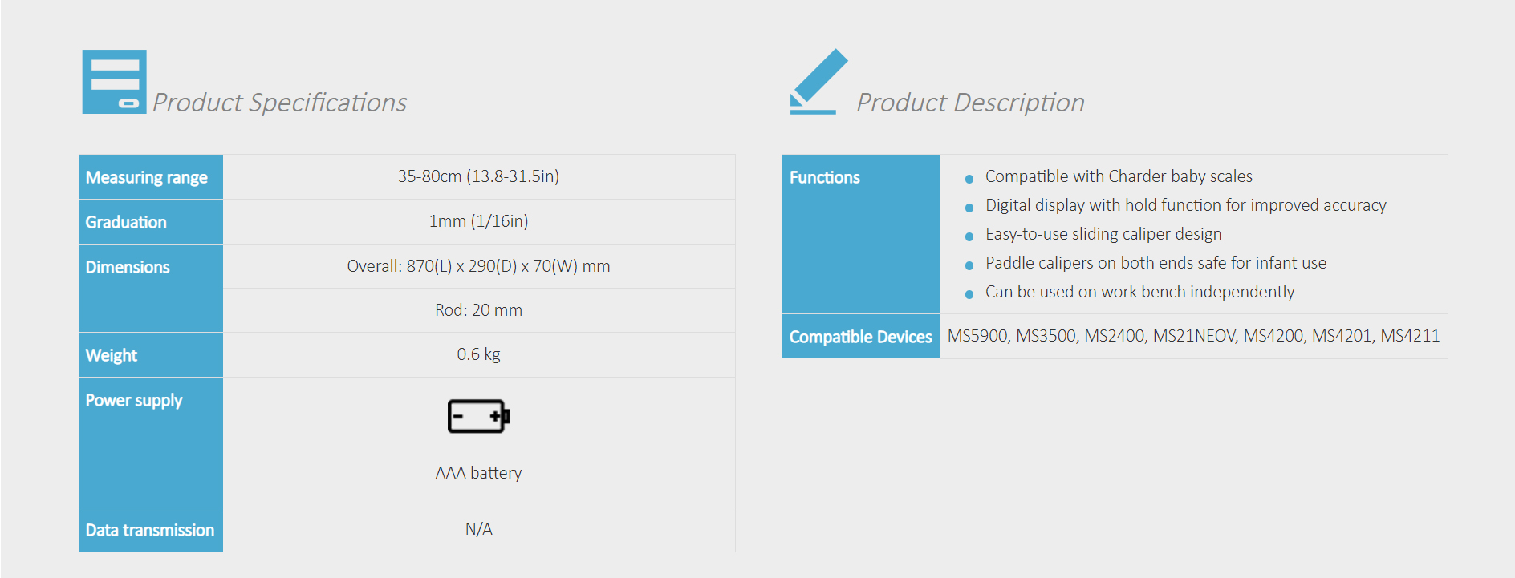The image size is (1515, 578).
Task: Click the Product Specifications list icon
Action: [x=114, y=82]
